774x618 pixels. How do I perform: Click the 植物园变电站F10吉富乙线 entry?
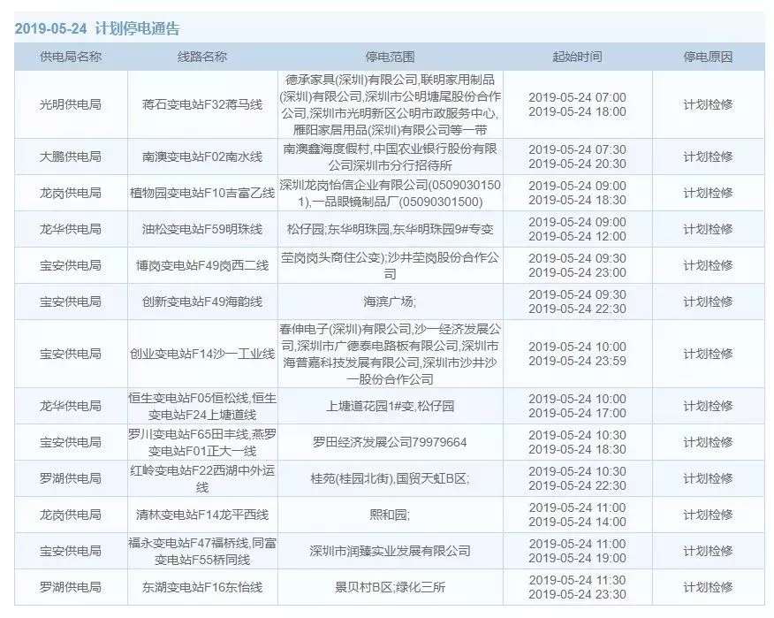[202, 193]
